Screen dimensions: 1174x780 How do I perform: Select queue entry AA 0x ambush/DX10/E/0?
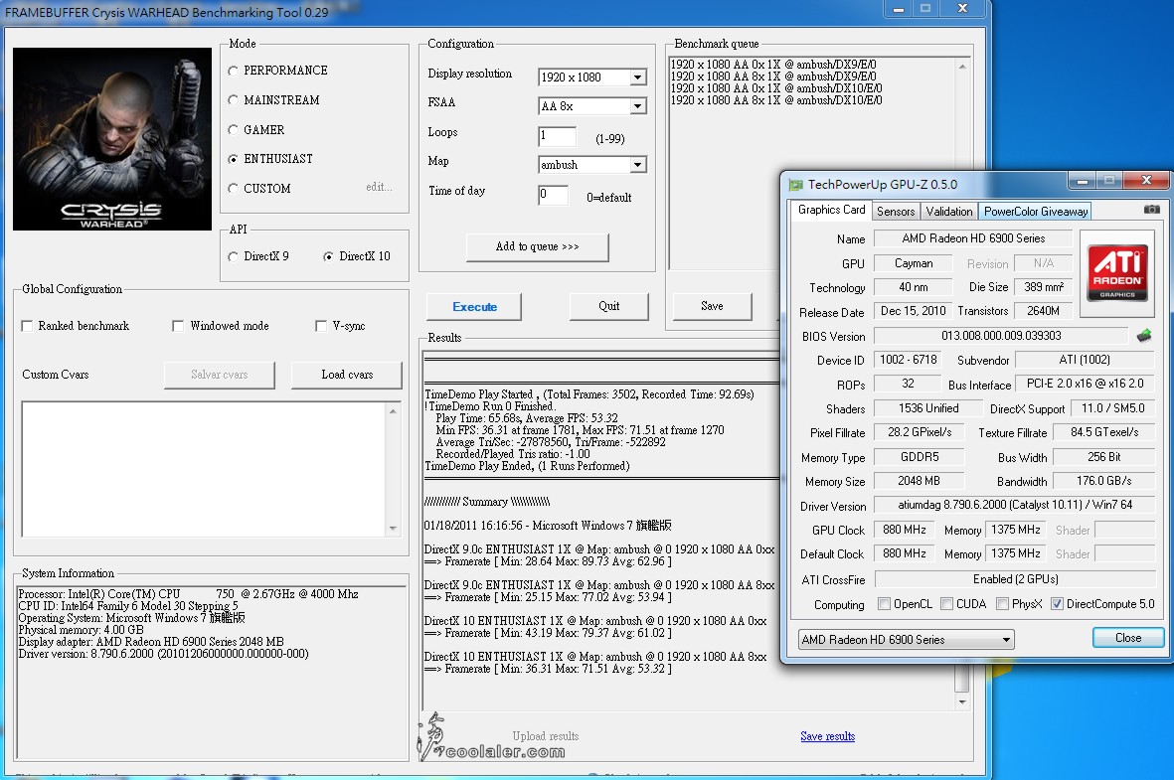(x=776, y=88)
